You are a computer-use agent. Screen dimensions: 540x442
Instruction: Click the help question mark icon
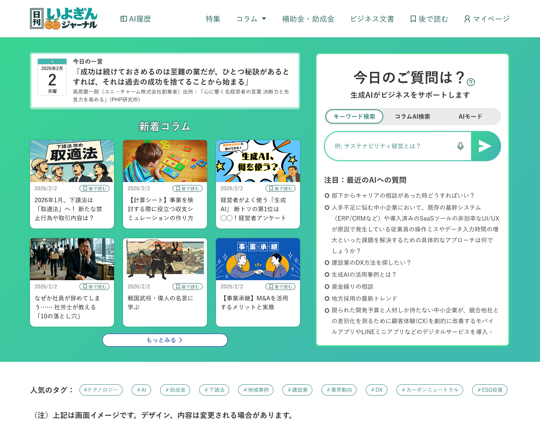tap(471, 82)
